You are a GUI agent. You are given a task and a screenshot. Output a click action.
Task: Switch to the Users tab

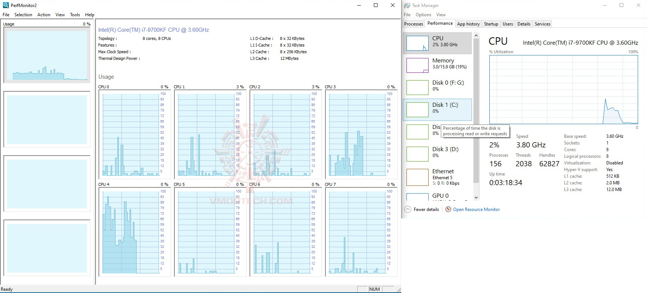(507, 24)
